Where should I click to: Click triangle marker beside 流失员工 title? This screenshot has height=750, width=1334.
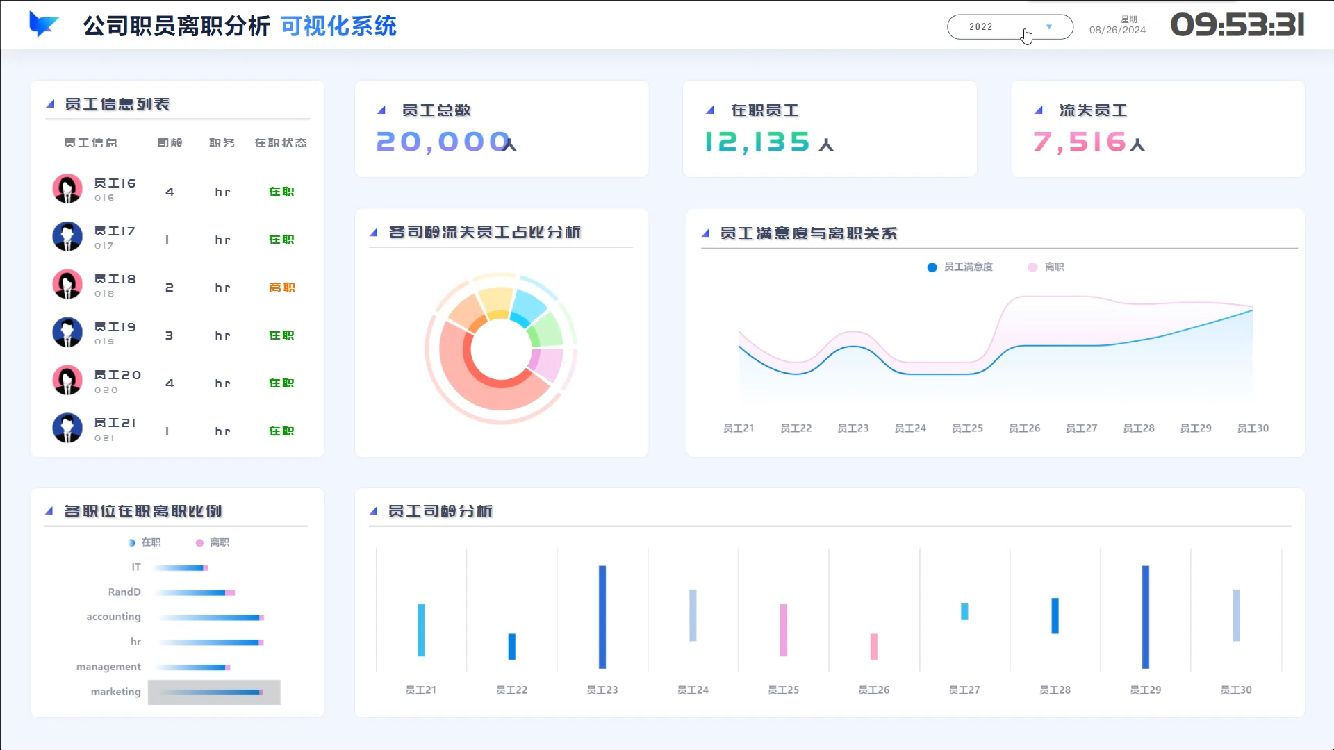click(1038, 110)
